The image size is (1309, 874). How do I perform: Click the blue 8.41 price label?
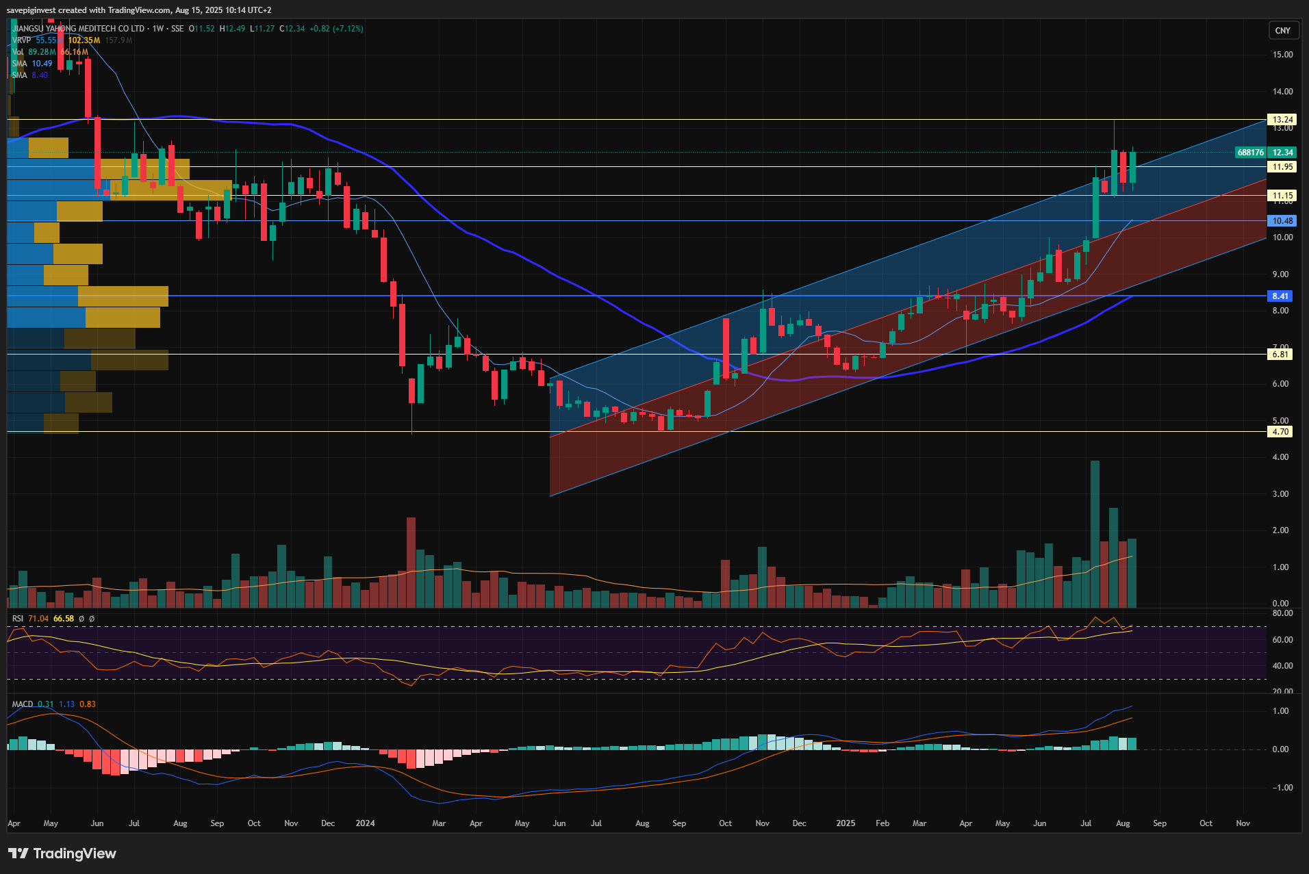1280,296
